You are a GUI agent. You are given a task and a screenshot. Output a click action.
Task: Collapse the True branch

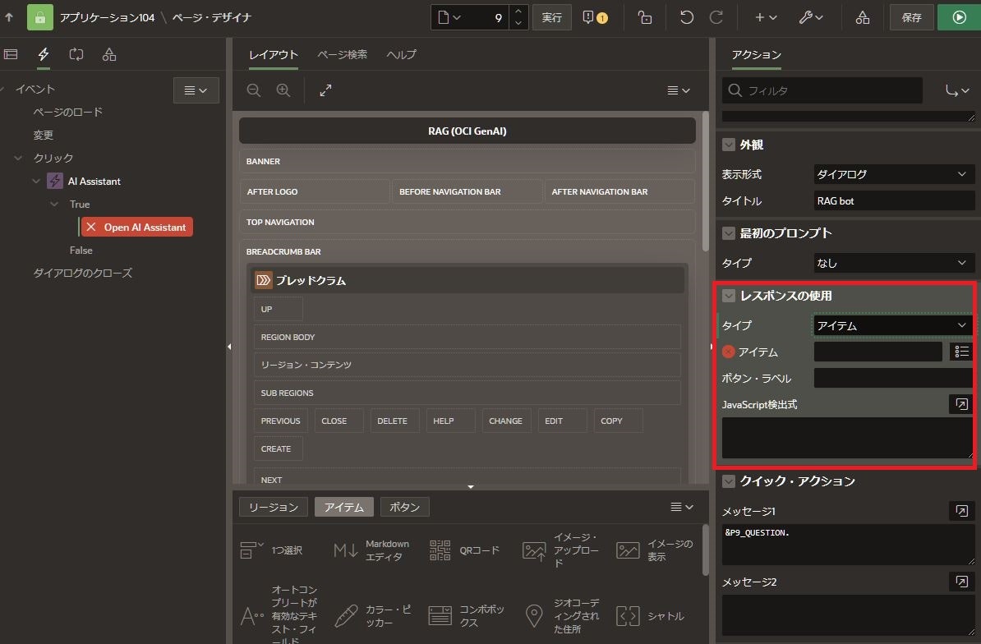54,205
